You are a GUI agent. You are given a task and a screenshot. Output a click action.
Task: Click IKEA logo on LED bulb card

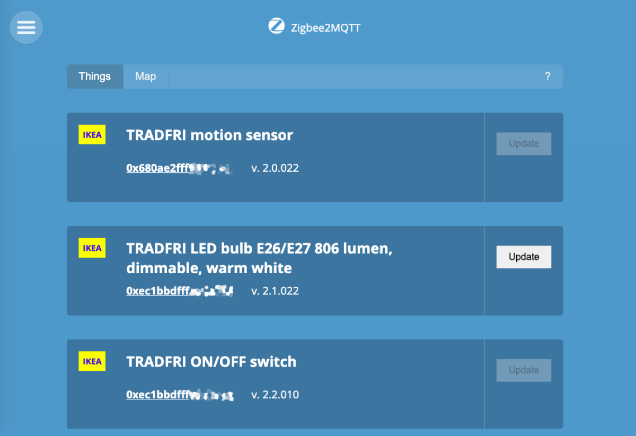92,248
